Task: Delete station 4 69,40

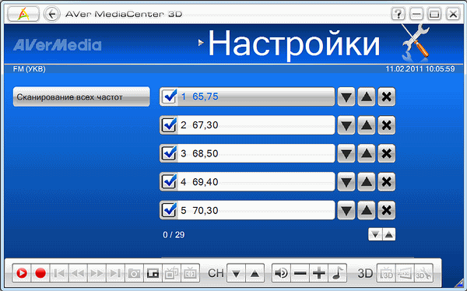Action: tap(387, 182)
